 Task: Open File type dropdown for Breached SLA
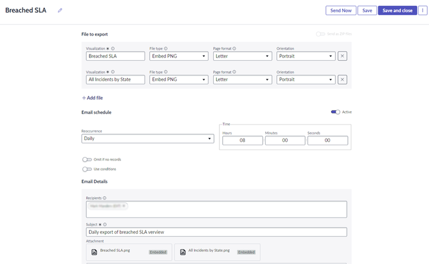point(179,56)
